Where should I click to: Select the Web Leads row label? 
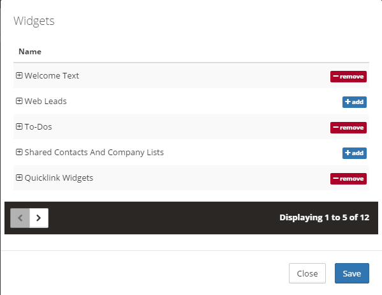click(x=45, y=102)
